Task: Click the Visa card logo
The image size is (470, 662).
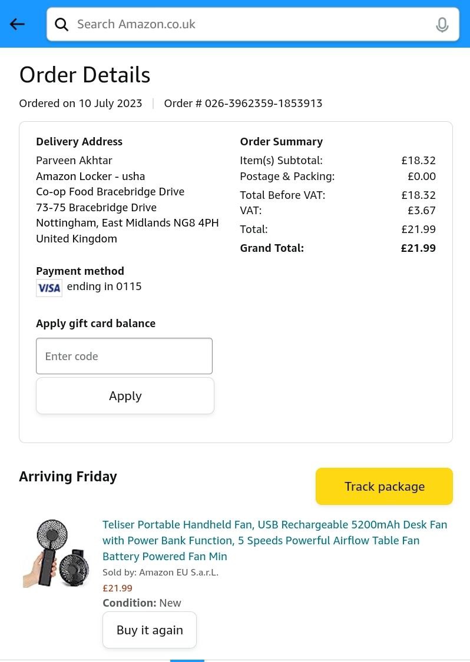Action: point(49,288)
